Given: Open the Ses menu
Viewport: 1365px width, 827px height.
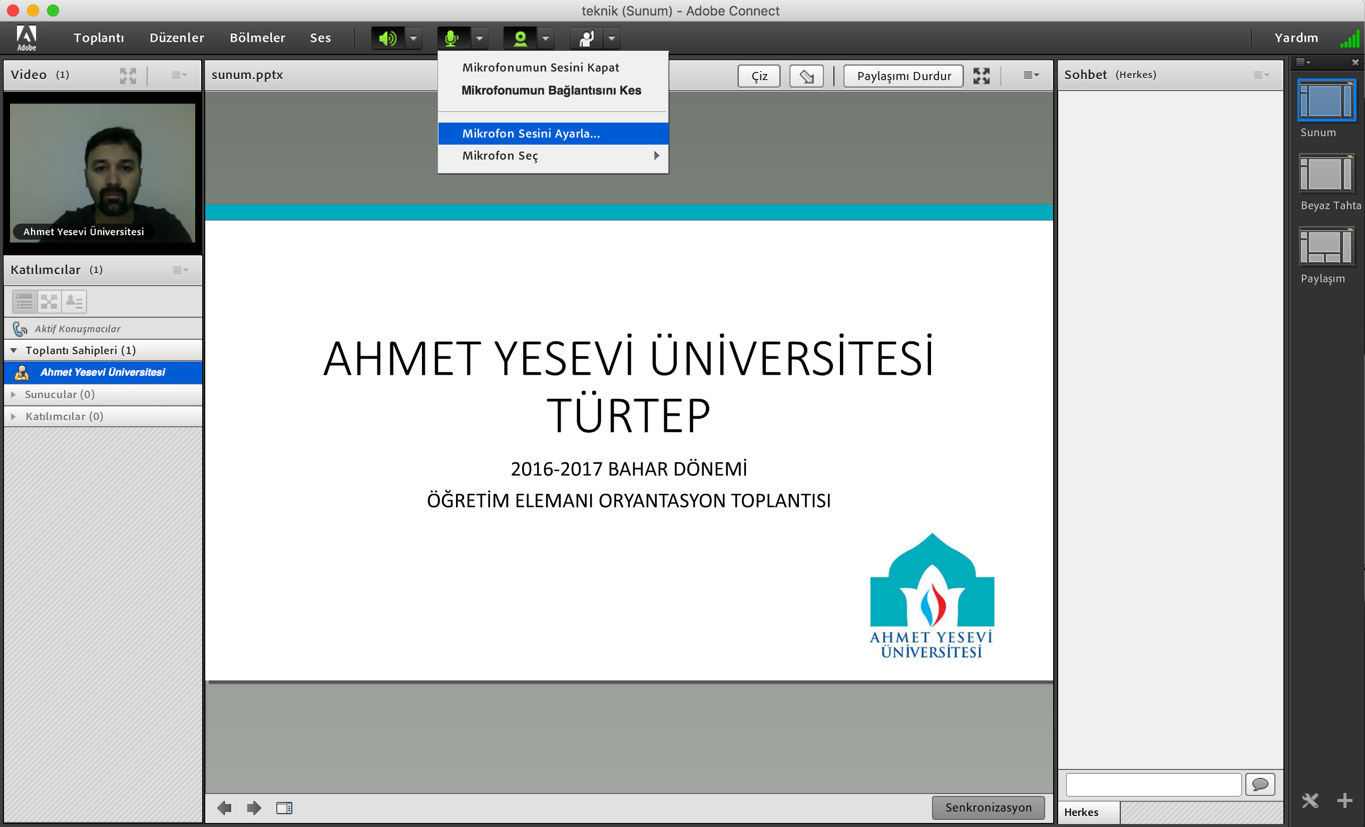Looking at the screenshot, I should coord(320,38).
